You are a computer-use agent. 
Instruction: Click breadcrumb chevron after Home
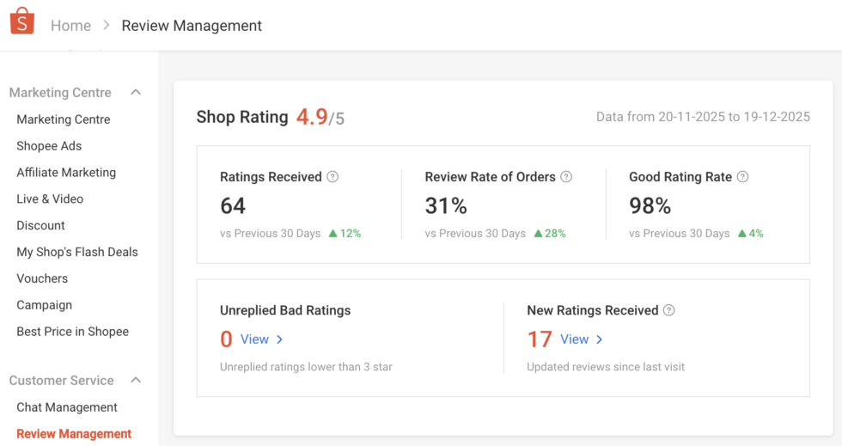107,26
